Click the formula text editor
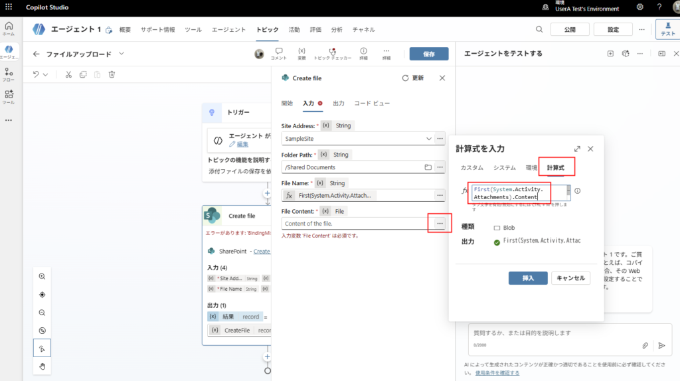The width and height of the screenshot is (680, 381). (x=519, y=193)
